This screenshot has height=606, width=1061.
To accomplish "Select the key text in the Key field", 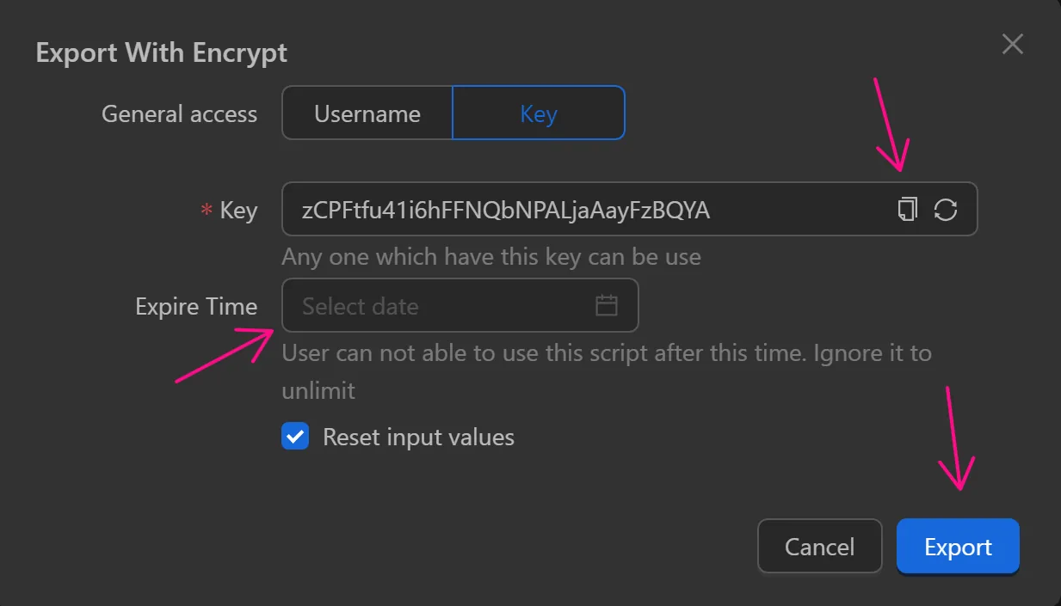I will [559, 209].
